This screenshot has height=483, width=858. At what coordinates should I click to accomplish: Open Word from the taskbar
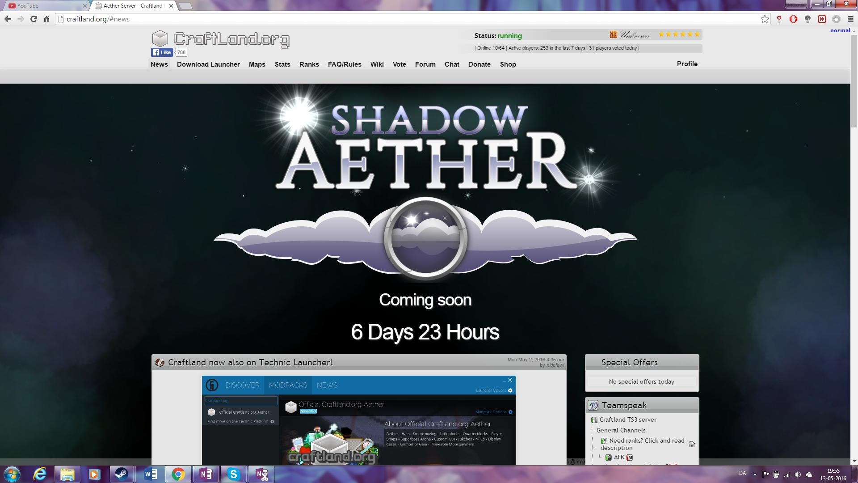[151, 474]
